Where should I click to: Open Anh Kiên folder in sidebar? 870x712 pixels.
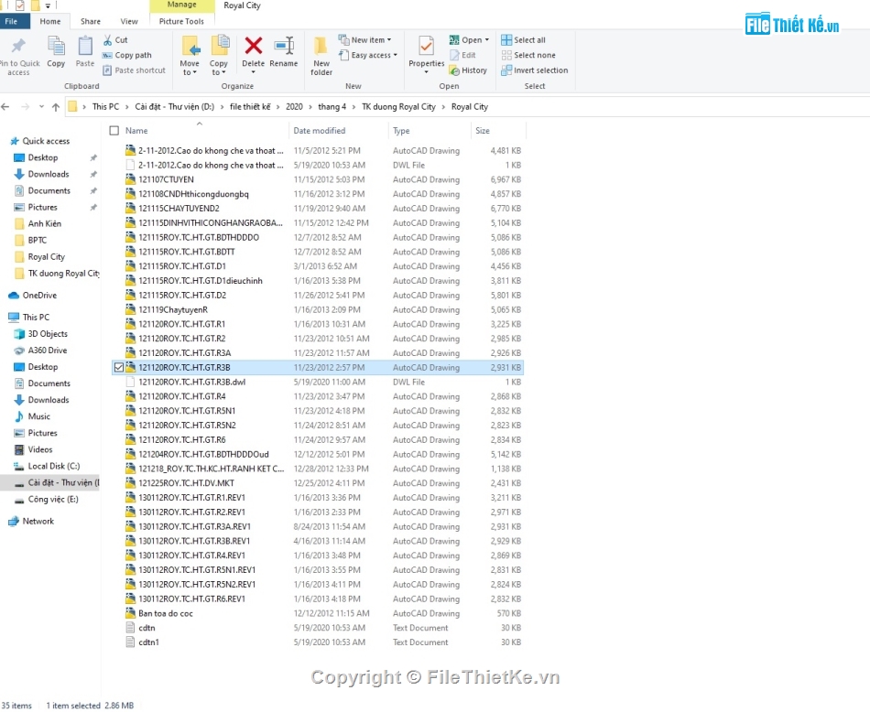(45, 224)
